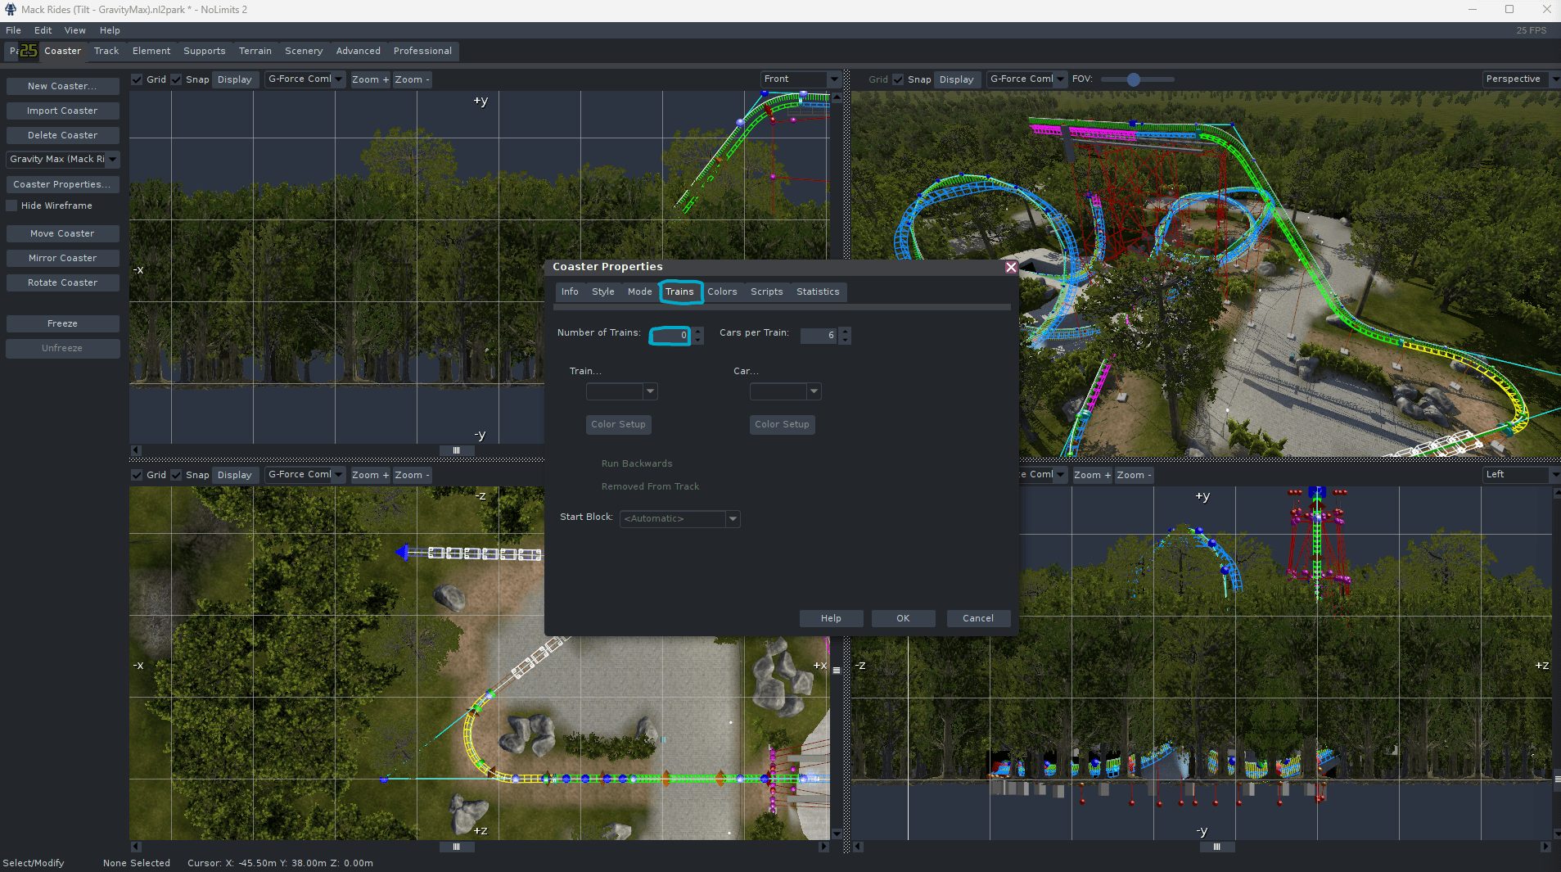Open the Info tab in Coaster Properties

point(570,291)
